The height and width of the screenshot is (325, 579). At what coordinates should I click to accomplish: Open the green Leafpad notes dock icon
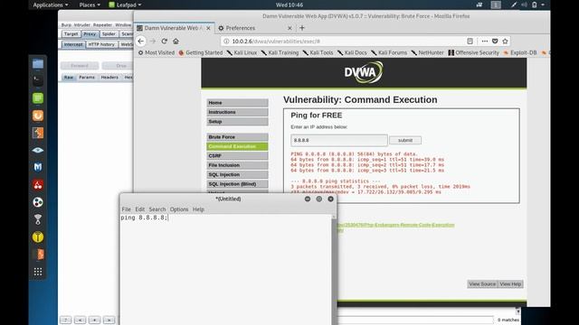point(38,98)
